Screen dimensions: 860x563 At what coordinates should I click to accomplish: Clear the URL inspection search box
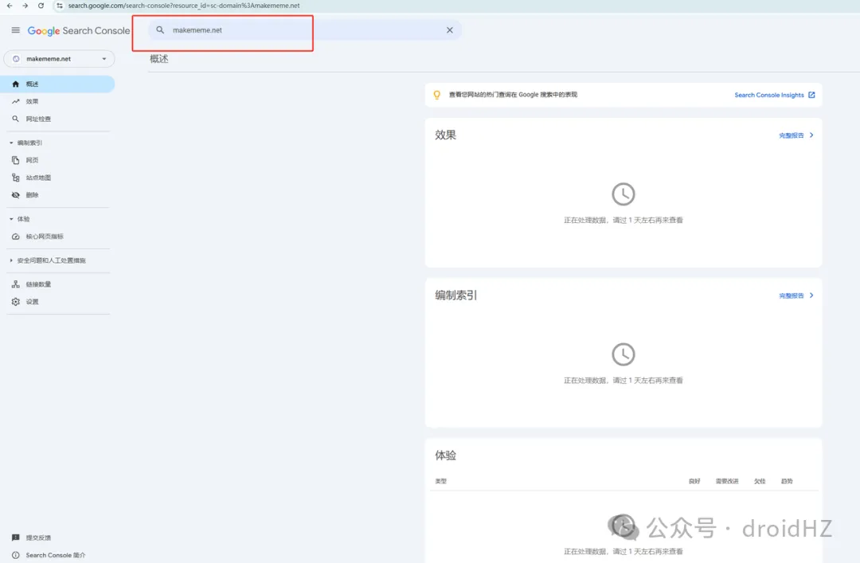pos(449,30)
